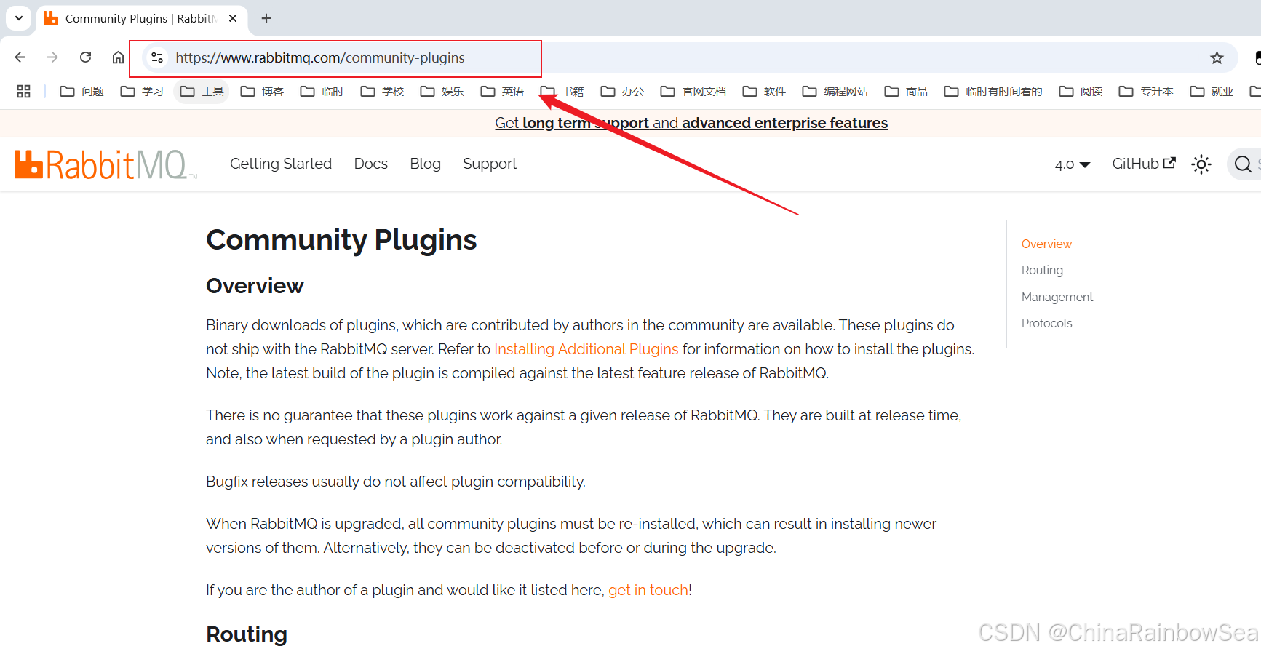The width and height of the screenshot is (1261, 654).
Task: Bookmark this page with the star icon
Action: click(1217, 57)
